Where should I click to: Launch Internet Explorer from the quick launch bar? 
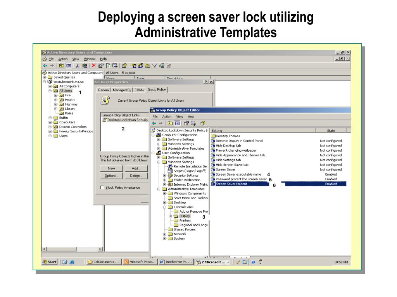(72, 262)
